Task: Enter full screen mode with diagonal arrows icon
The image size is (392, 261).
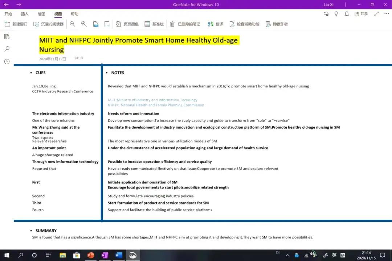Action: [376, 14]
